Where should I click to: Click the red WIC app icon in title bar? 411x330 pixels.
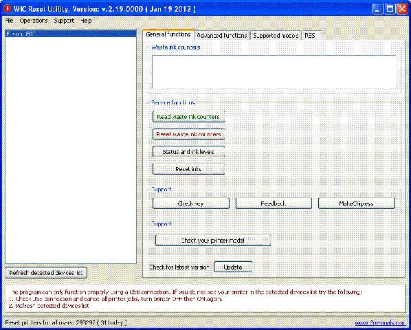click(x=8, y=9)
